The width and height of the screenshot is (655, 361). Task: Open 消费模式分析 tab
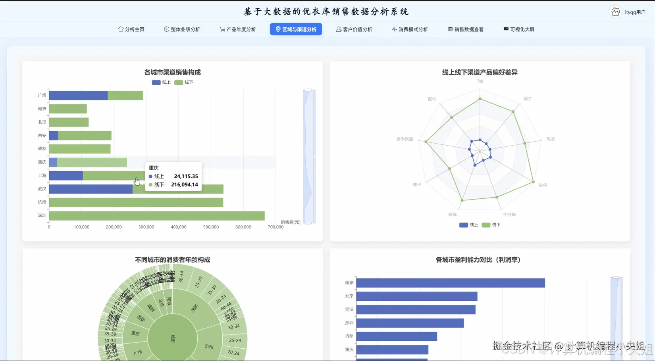tap(410, 29)
